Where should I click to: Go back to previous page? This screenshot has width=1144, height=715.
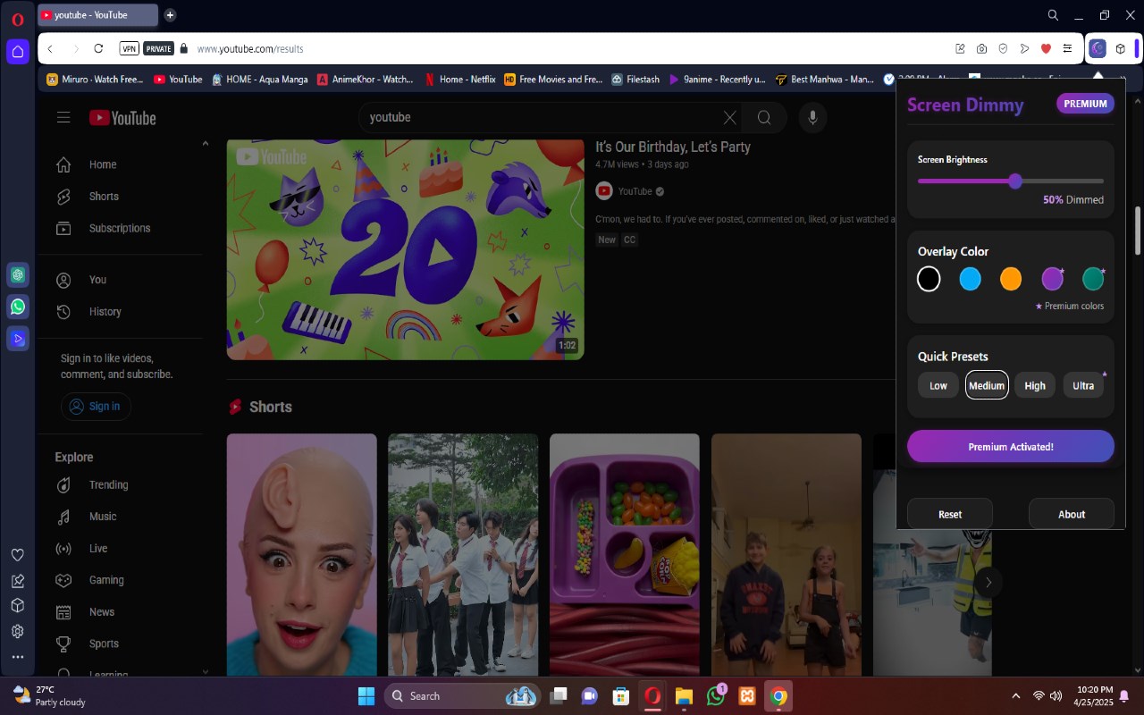[50, 48]
